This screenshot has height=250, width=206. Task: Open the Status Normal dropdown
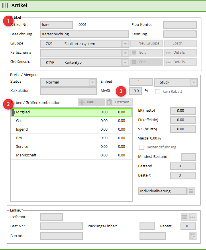[68, 82]
